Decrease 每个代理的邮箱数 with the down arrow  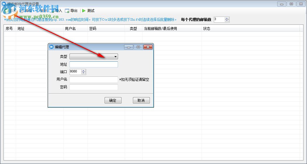(227, 21)
